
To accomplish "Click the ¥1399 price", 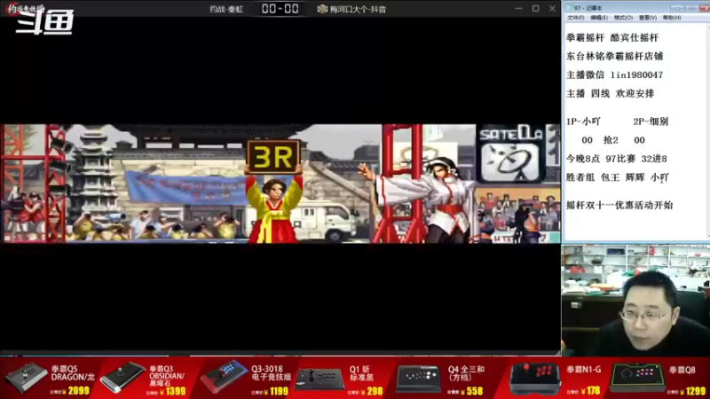I will pyautogui.click(x=173, y=391).
